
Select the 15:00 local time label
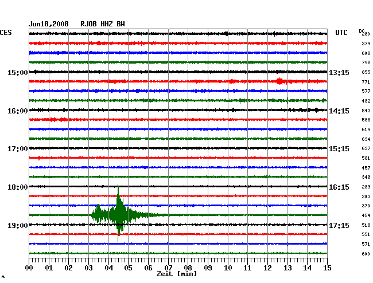click(x=18, y=72)
